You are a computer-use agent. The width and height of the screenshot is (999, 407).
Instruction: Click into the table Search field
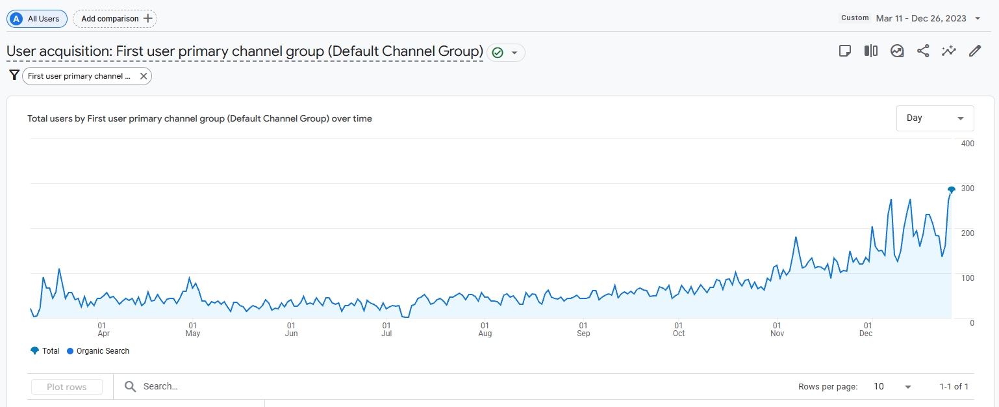coord(260,386)
